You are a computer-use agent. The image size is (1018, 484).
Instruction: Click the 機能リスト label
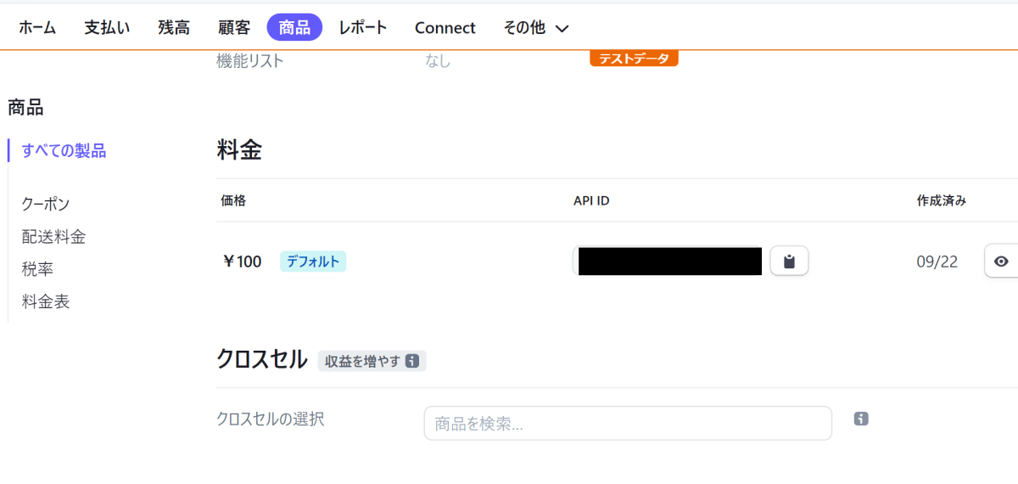(x=250, y=61)
